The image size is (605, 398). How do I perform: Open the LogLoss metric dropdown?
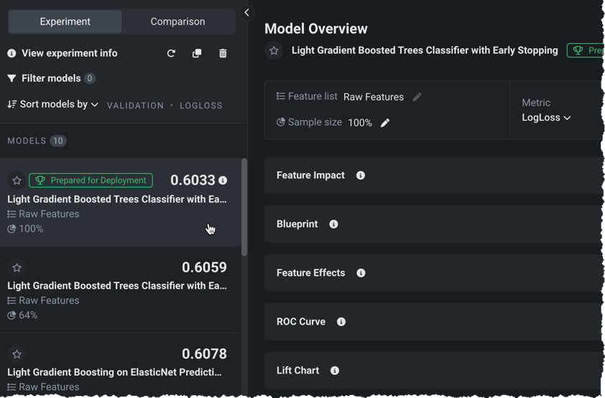pyautogui.click(x=546, y=118)
